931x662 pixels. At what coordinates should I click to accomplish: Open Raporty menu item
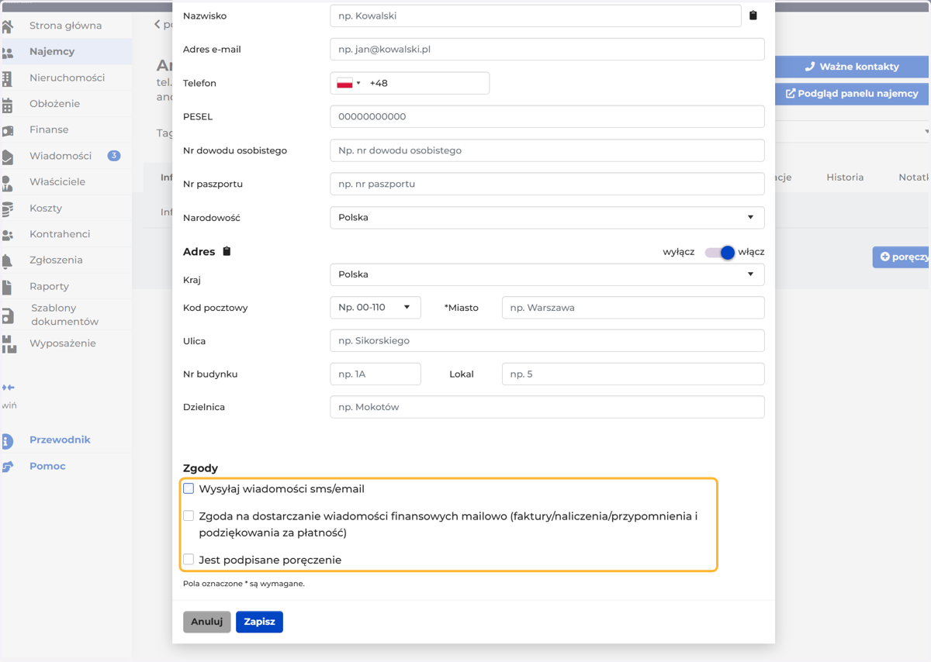49,286
